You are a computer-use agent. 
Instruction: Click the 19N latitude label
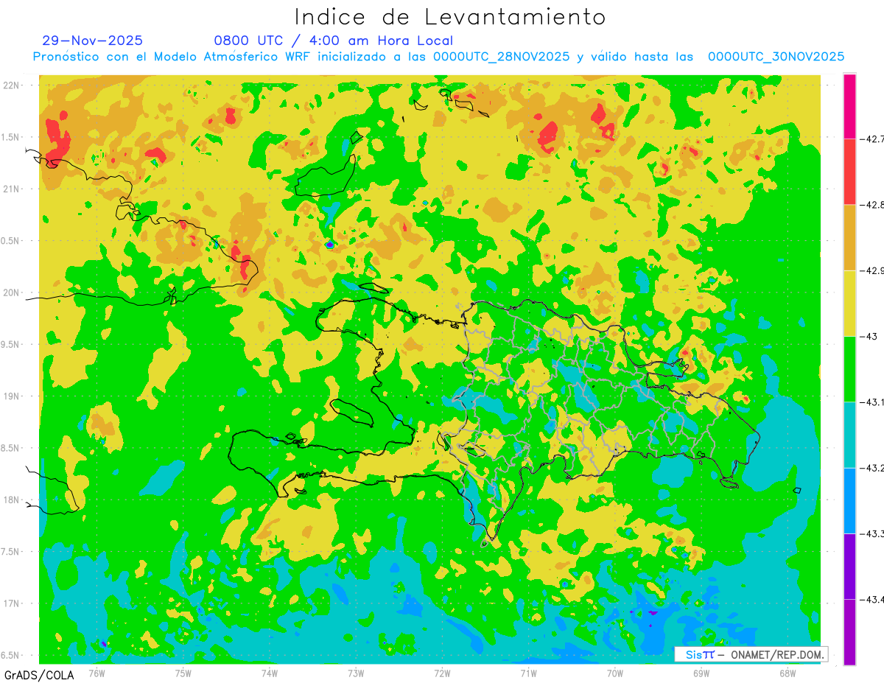pos(12,396)
